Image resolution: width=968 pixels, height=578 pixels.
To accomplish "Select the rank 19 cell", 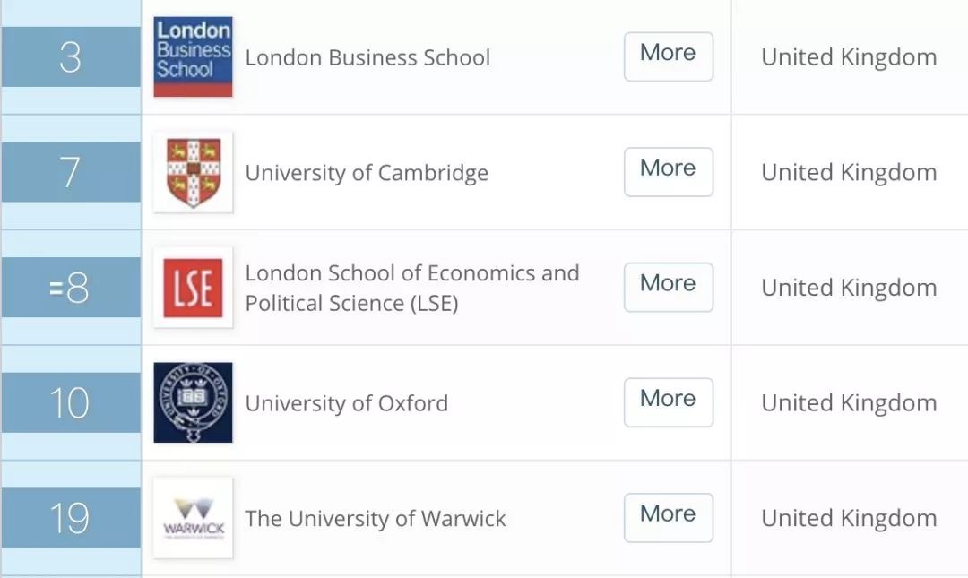I will tap(70, 518).
